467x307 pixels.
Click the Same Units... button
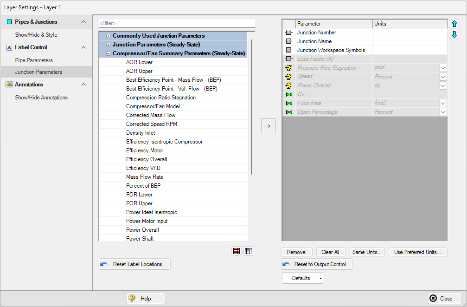(367, 252)
